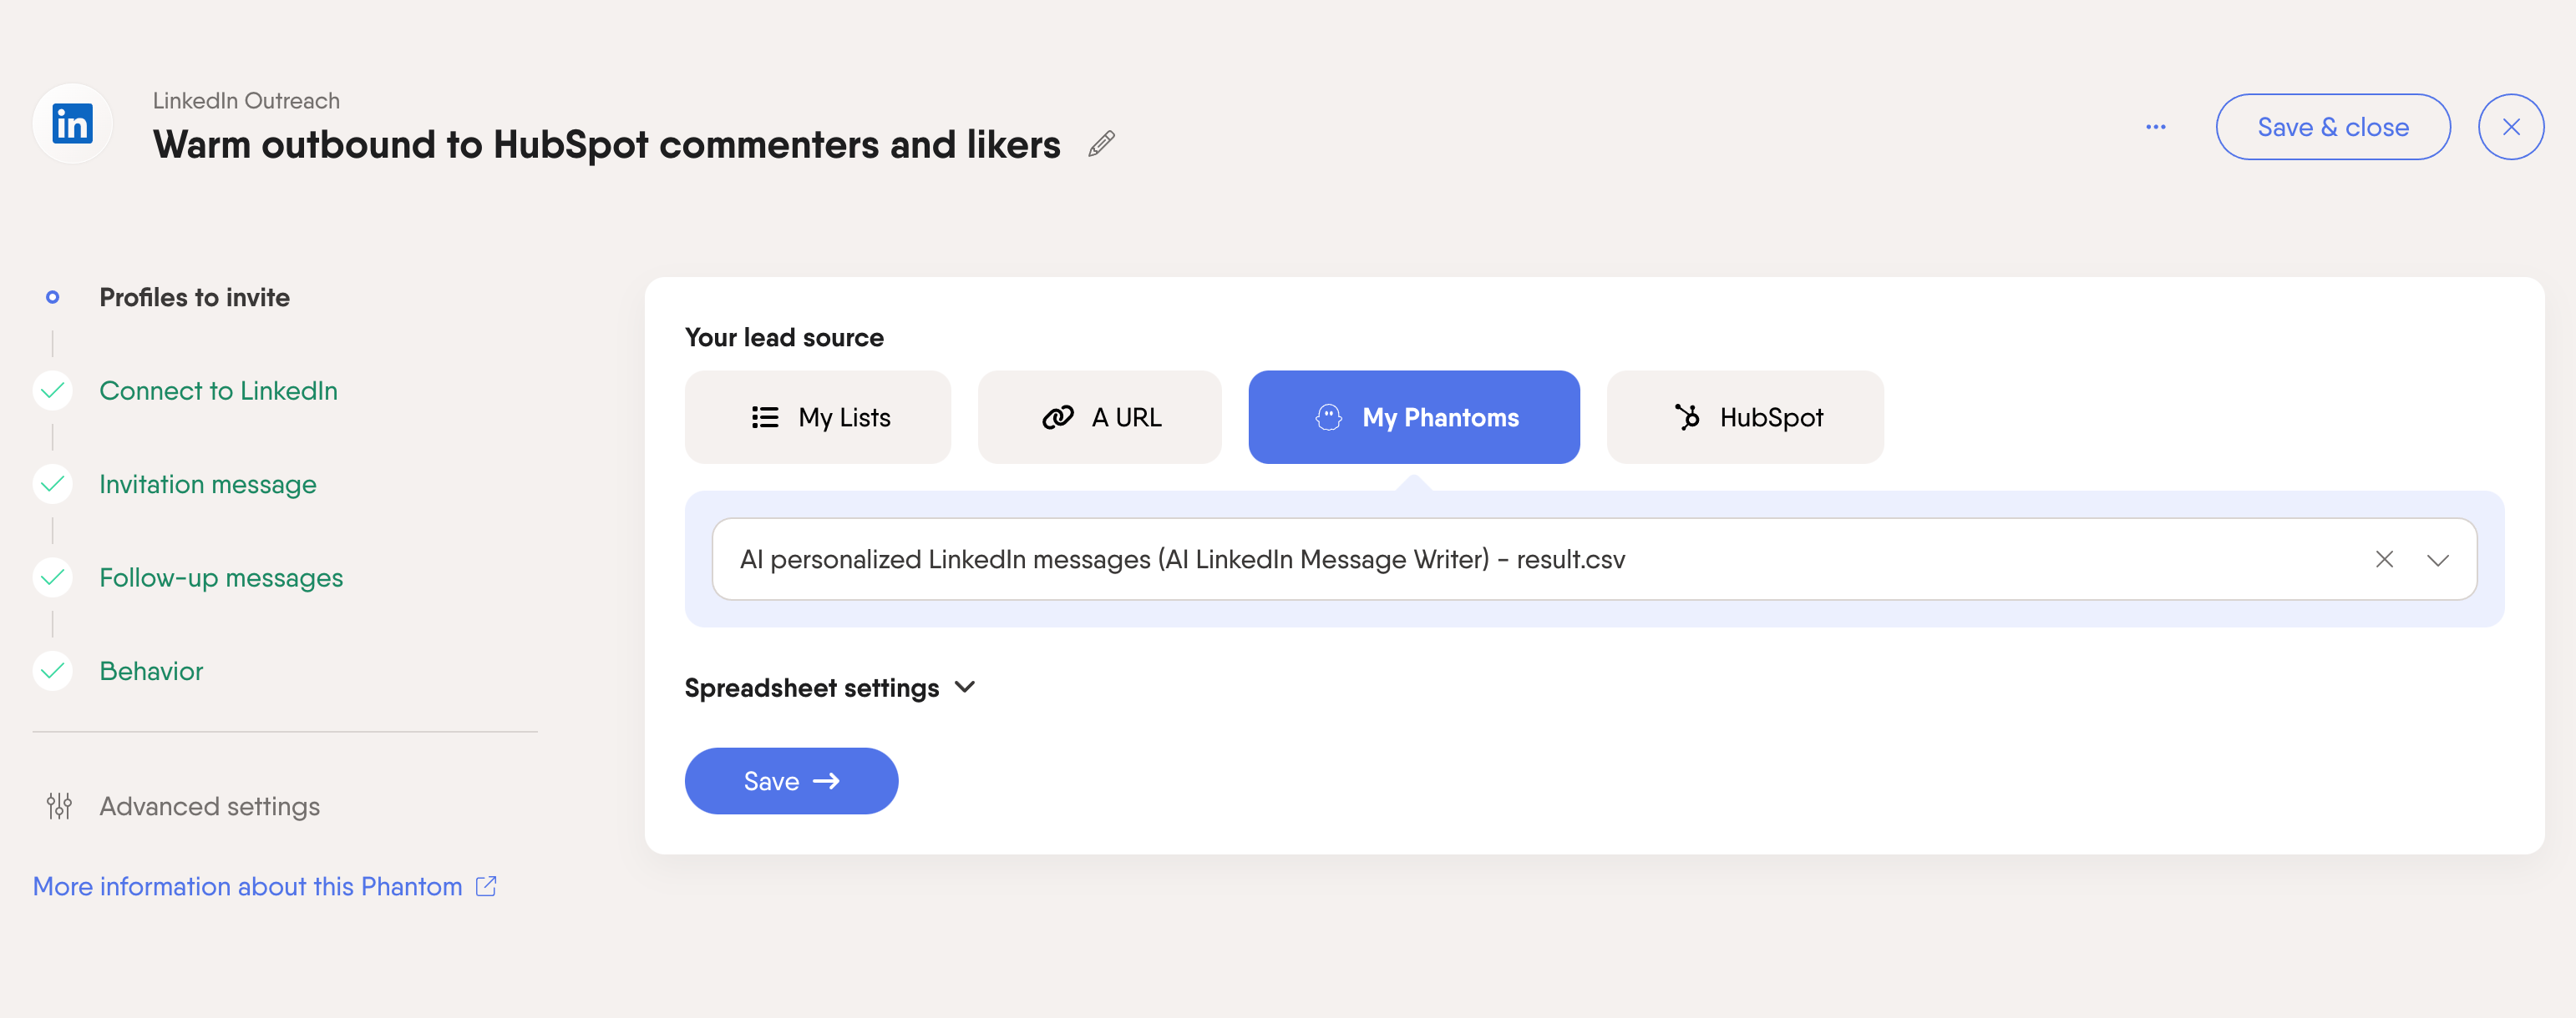2576x1018 pixels.
Task: Click the blue Save button
Action: pyautogui.click(x=791, y=781)
